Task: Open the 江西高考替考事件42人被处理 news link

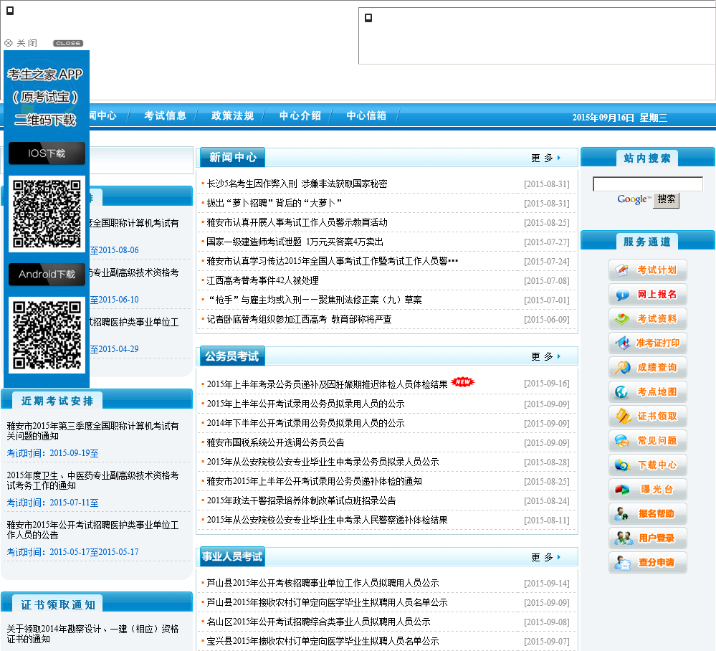Action: coord(262,281)
